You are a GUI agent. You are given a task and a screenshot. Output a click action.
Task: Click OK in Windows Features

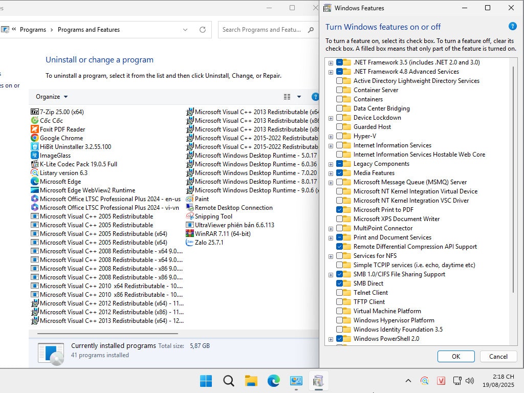tap(456, 356)
